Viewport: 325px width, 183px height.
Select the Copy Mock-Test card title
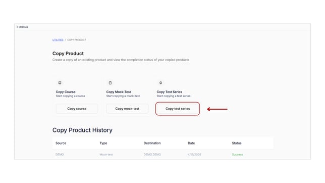tap(119, 92)
